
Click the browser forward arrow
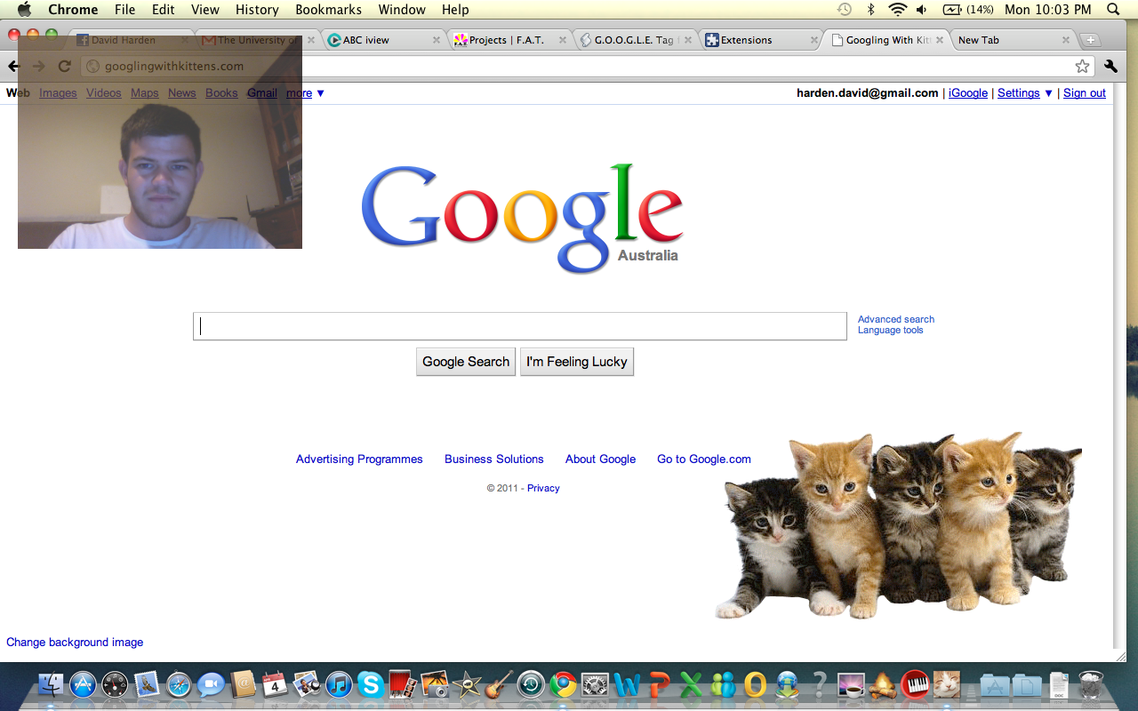coord(38,67)
